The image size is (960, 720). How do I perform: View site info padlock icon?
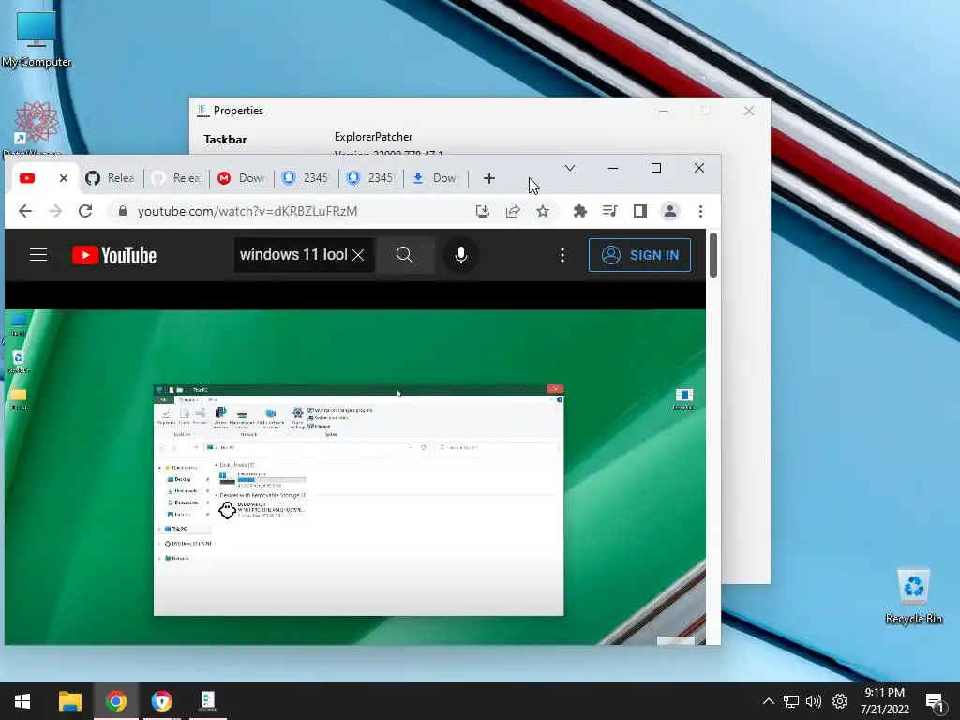point(123,211)
